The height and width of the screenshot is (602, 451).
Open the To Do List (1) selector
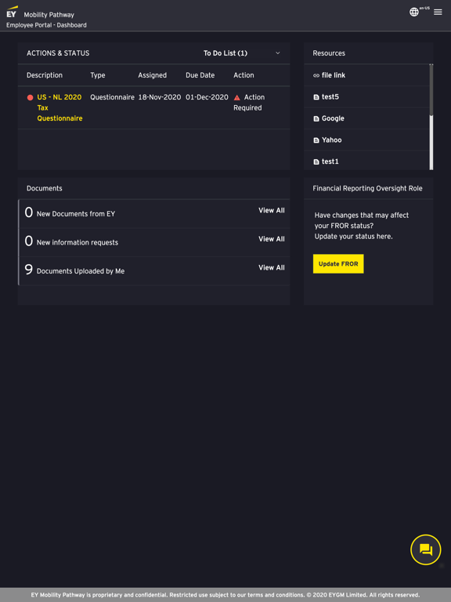[x=242, y=53]
